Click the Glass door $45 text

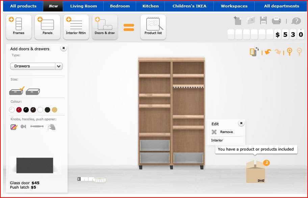coord(25,183)
